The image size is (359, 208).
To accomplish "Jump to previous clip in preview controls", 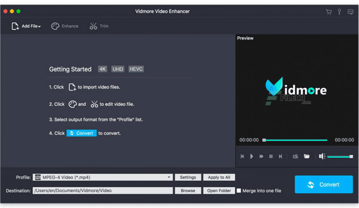I will pos(242,156).
